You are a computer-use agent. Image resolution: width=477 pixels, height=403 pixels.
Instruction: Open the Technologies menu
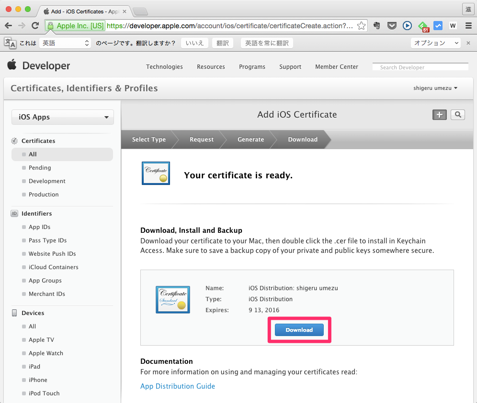pyautogui.click(x=164, y=67)
